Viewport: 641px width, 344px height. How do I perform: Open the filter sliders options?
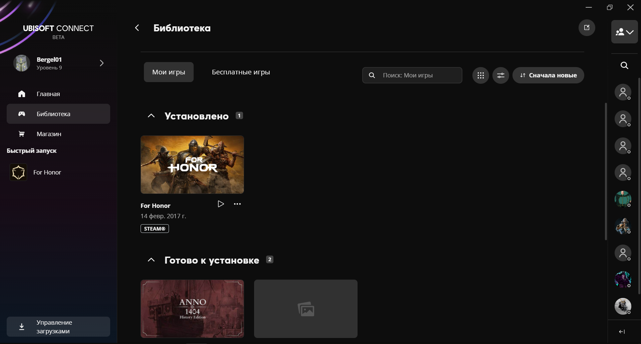[x=501, y=75]
